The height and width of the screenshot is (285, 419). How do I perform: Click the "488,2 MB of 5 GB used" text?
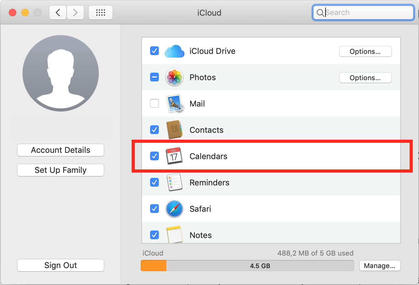click(x=316, y=253)
